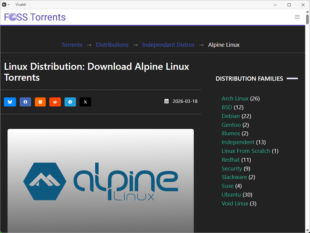The height and width of the screenshot is (233, 310).
Task: Open the Slackware family
Action: [x=234, y=177]
